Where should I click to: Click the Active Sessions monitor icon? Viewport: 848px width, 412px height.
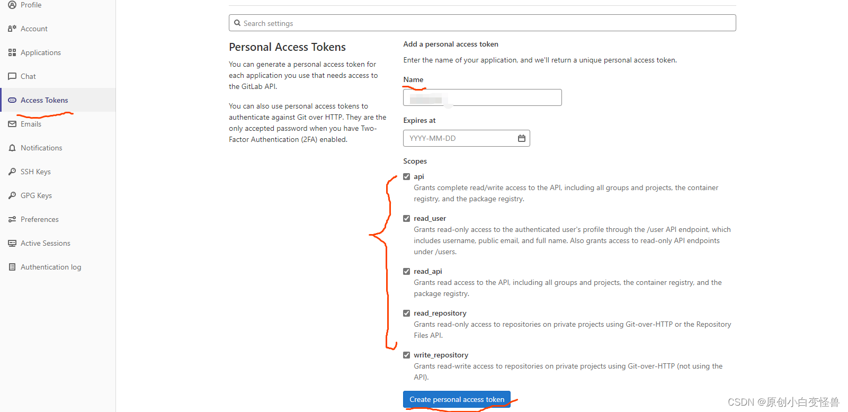pyautogui.click(x=12, y=243)
